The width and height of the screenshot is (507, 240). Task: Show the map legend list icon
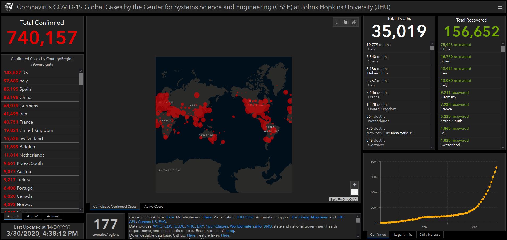click(x=346, y=22)
